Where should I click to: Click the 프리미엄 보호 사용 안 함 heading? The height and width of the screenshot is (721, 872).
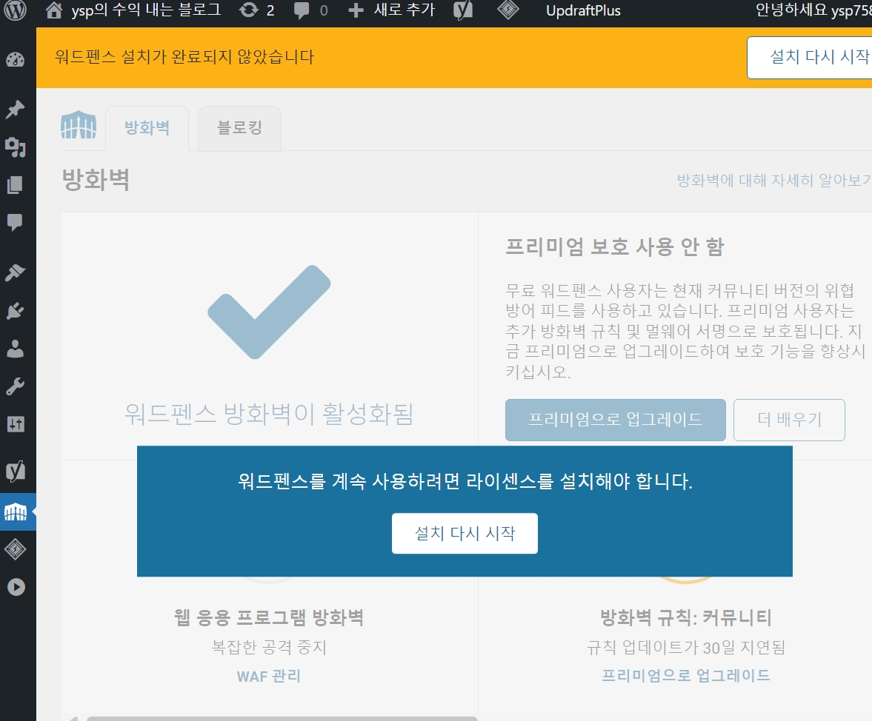pos(614,247)
